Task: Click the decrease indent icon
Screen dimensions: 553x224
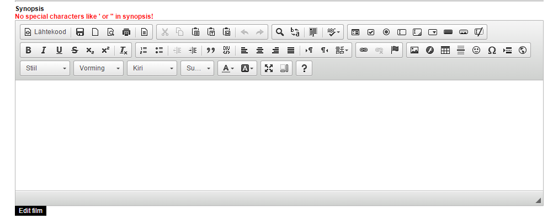Action: pos(177,50)
